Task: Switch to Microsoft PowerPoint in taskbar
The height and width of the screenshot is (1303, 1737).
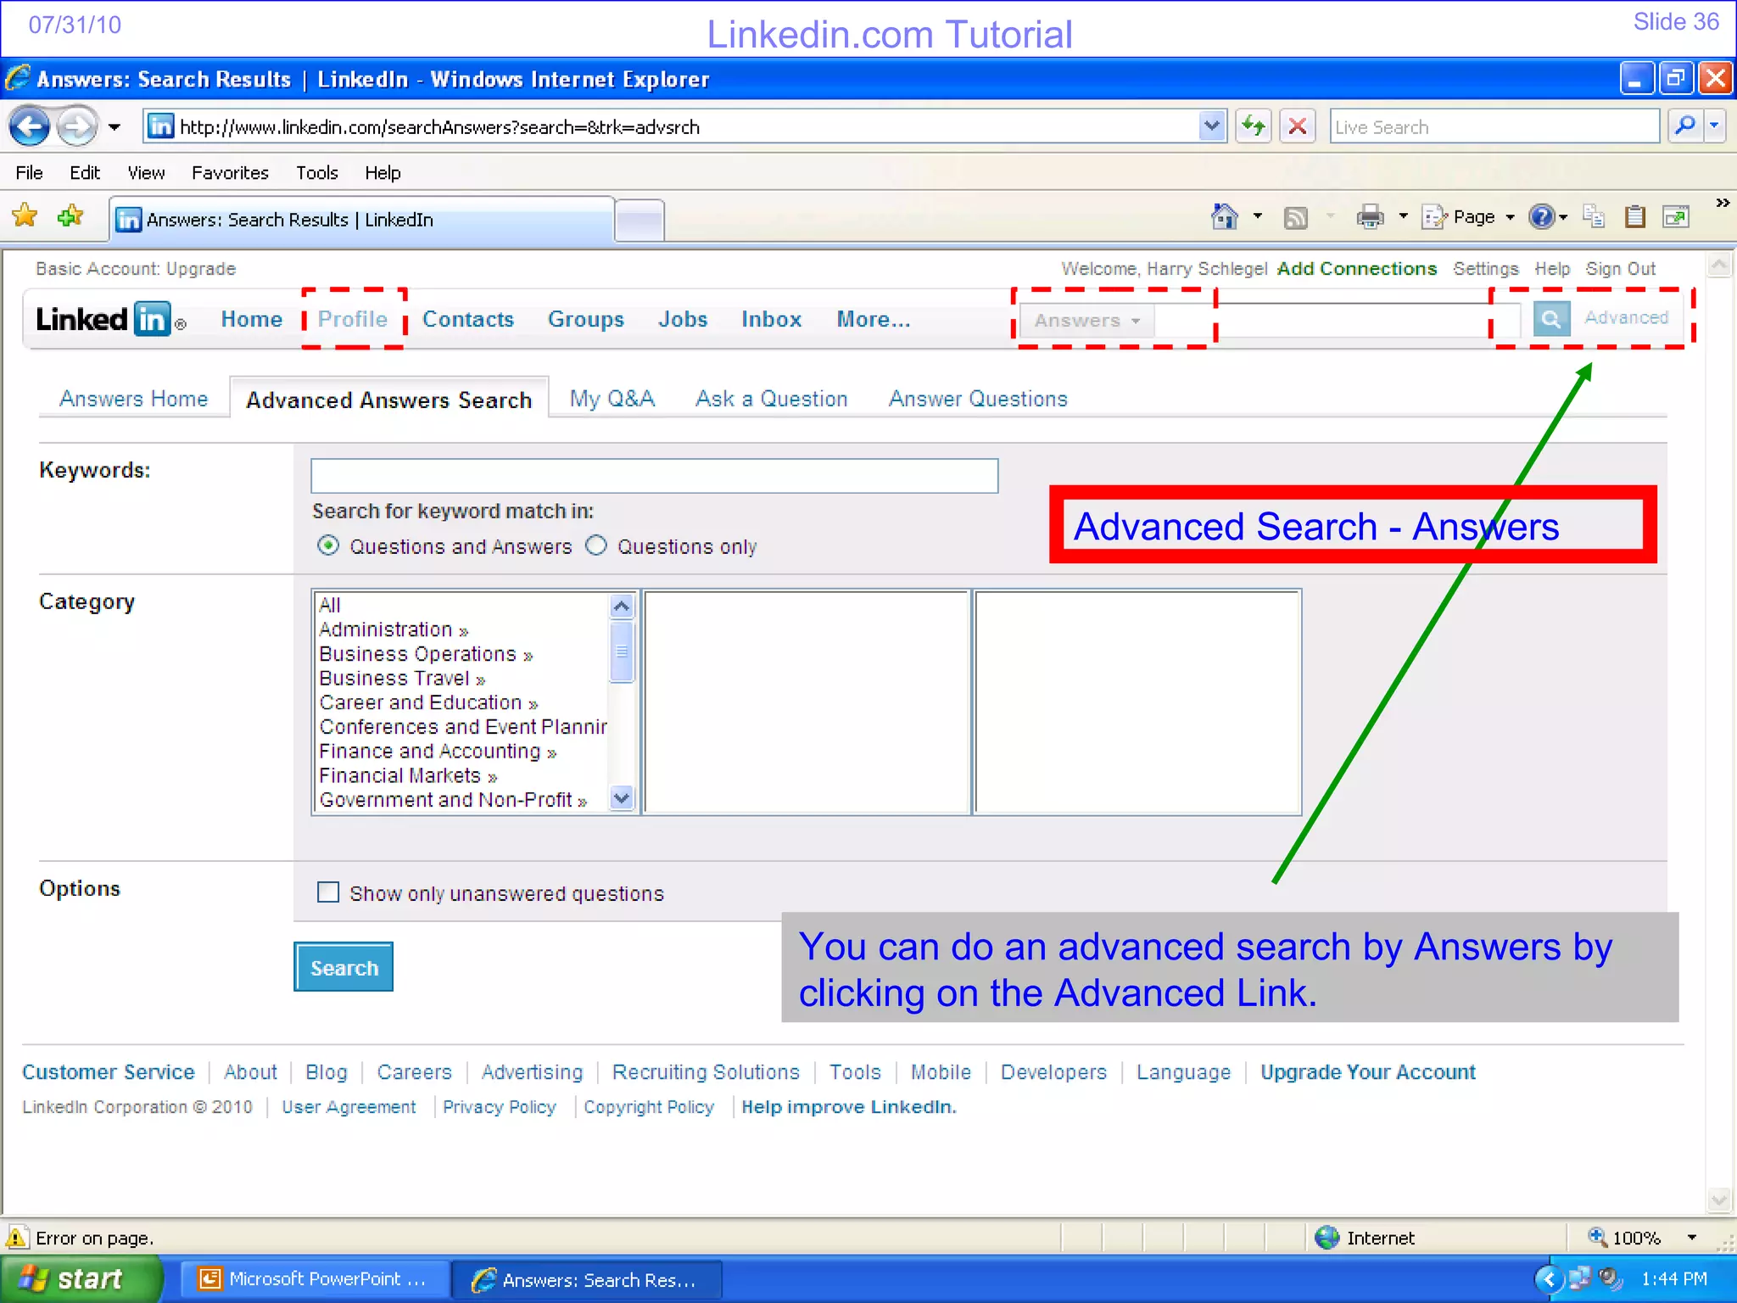Action: (x=315, y=1279)
